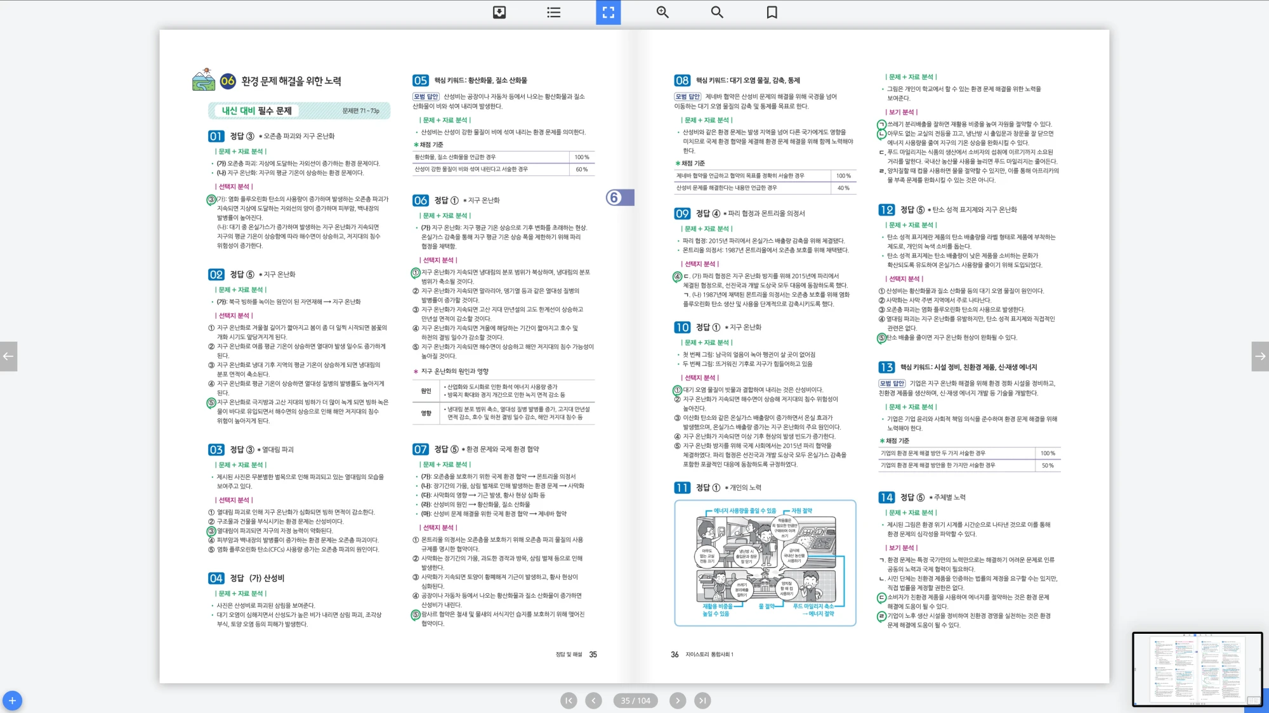Jump to the first page
The height and width of the screenshot is (713, 1269).
click(x=569, y=700)
